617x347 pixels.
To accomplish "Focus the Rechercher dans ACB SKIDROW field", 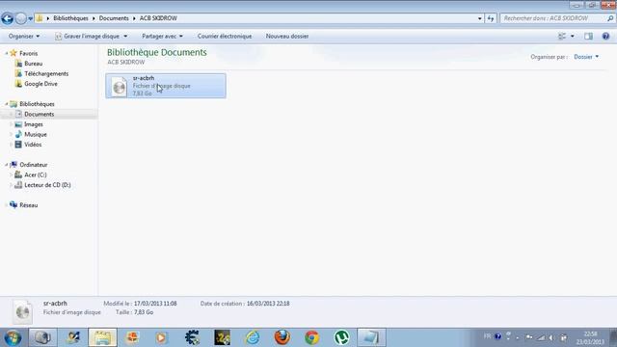I will click(x=557, y=18).
